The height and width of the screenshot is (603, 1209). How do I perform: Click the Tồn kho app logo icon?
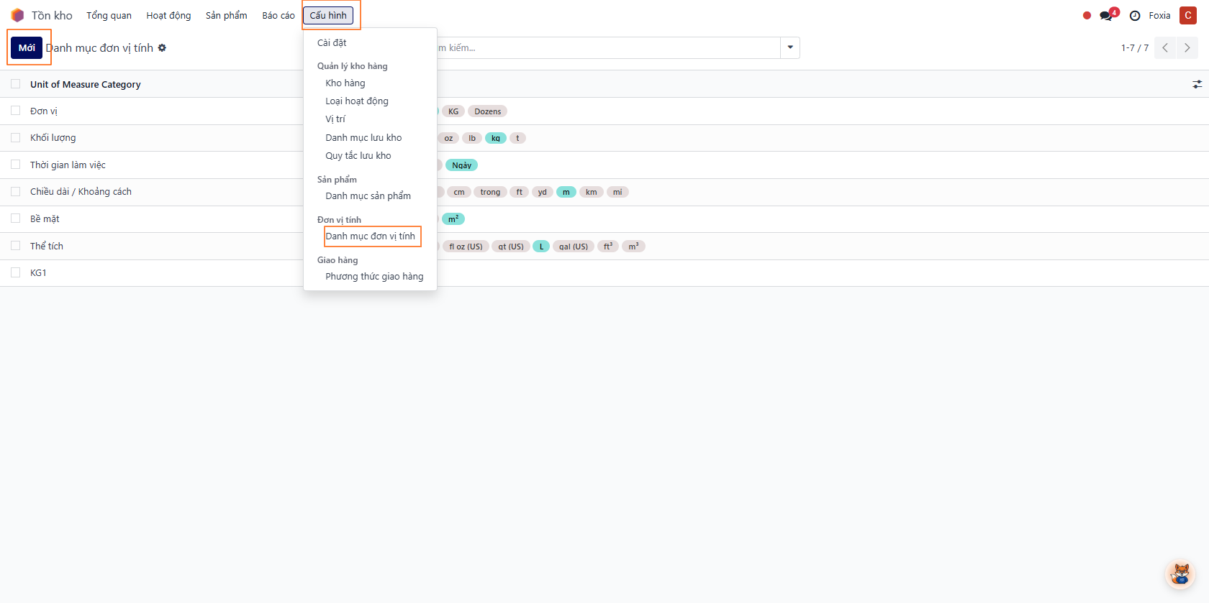pyautogui.click(x=17, y=15)
